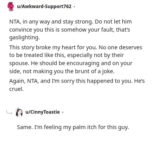
Task: Click the word "cruel." ending the comment
Action: [17, 89]
